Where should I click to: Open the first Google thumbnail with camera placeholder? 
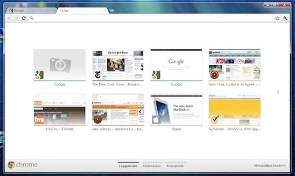coord(60,65)
